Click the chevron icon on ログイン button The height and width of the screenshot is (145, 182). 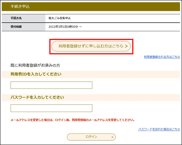[112, 137]
